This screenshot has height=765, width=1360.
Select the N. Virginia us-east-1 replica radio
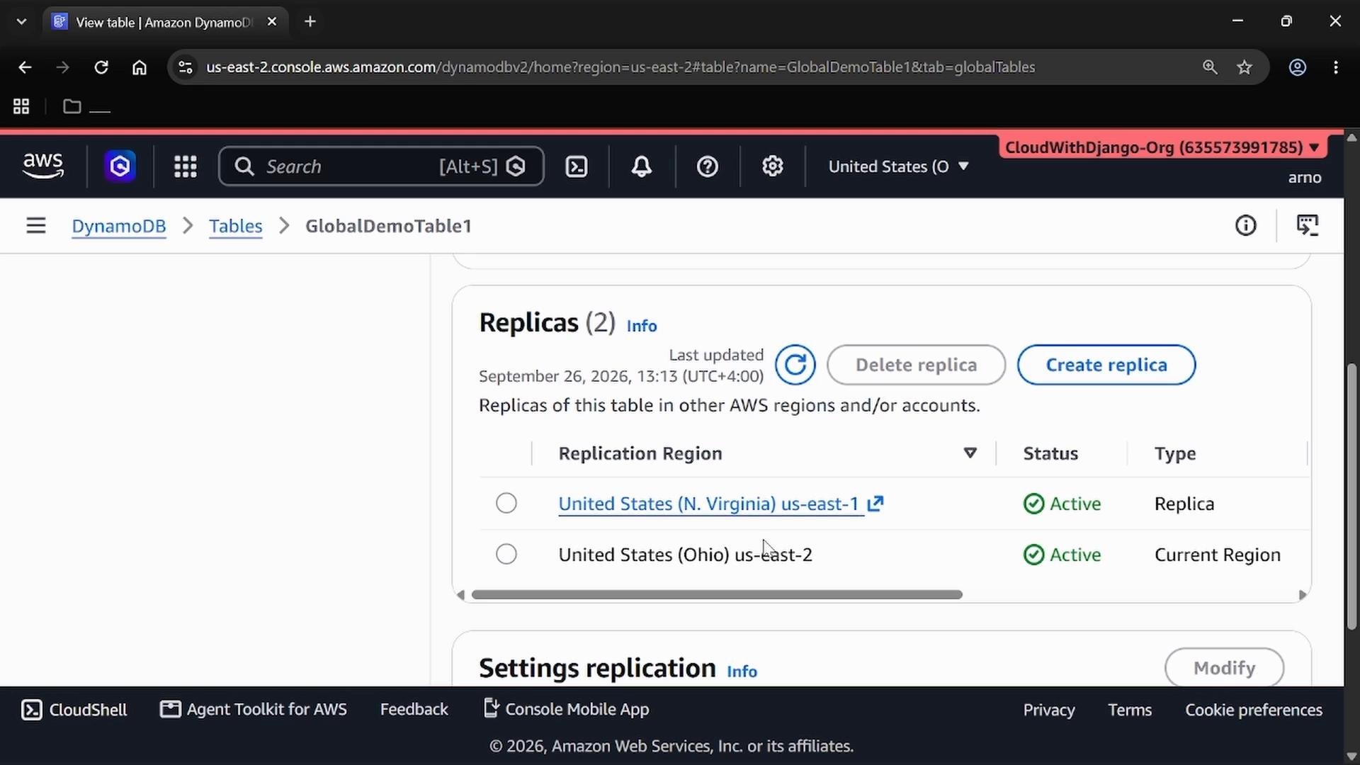[x=506, y=504]
